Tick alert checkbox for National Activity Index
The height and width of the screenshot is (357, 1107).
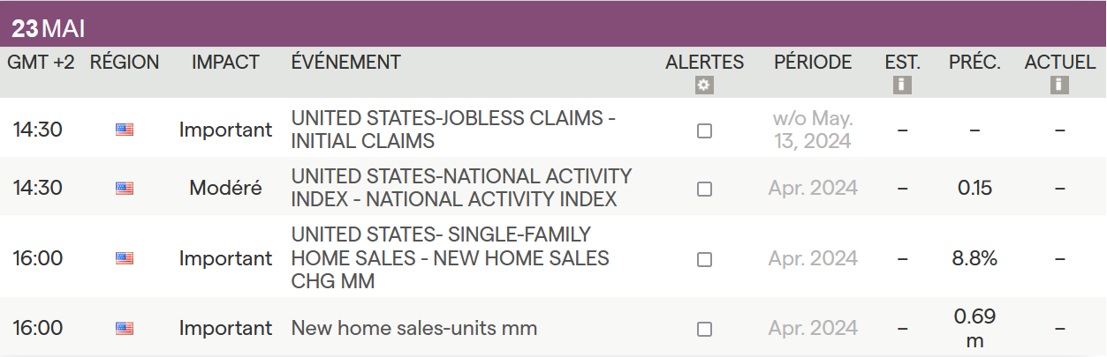click(x=704, y=188)
